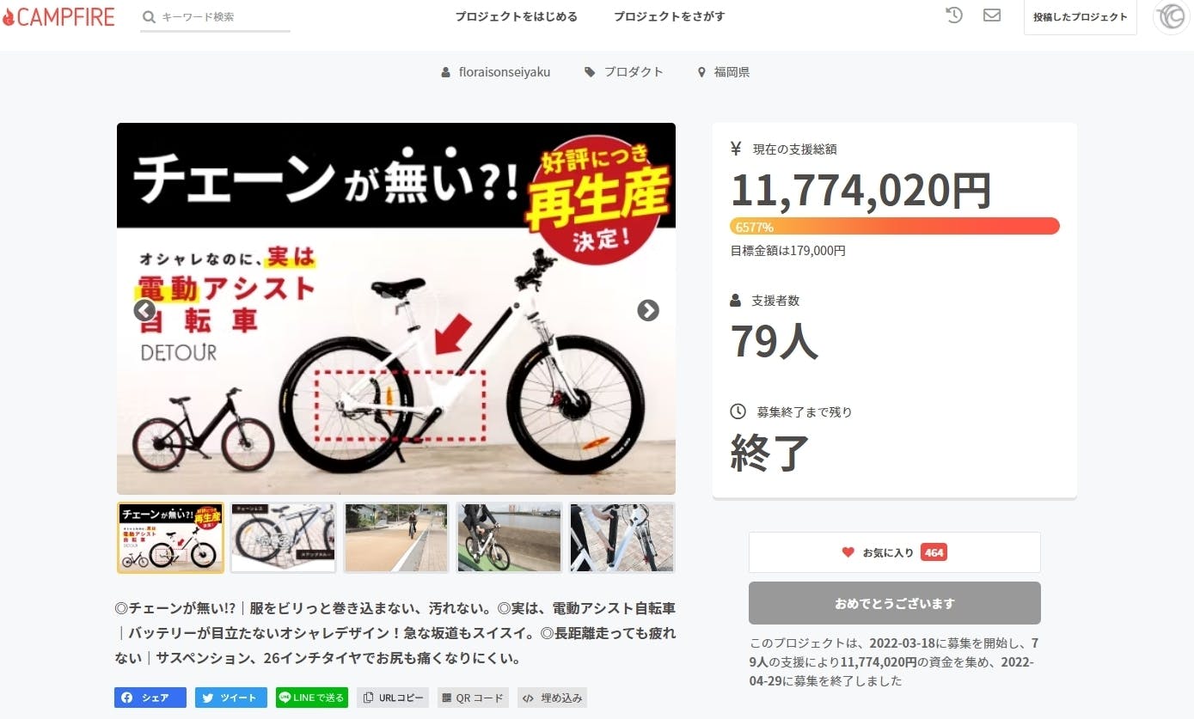Toggle the お気に入り favorite button
The width and height of the screenshot is (1194, 719).
[894, 552]
